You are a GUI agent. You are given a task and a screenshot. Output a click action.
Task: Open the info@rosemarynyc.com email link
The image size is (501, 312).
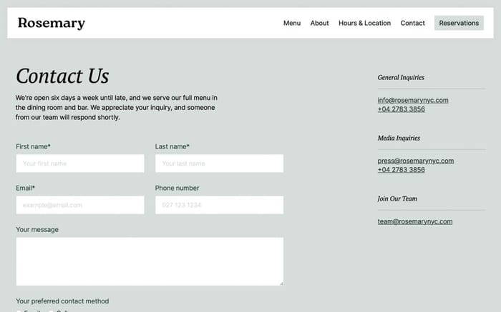(x=413, y=100)
